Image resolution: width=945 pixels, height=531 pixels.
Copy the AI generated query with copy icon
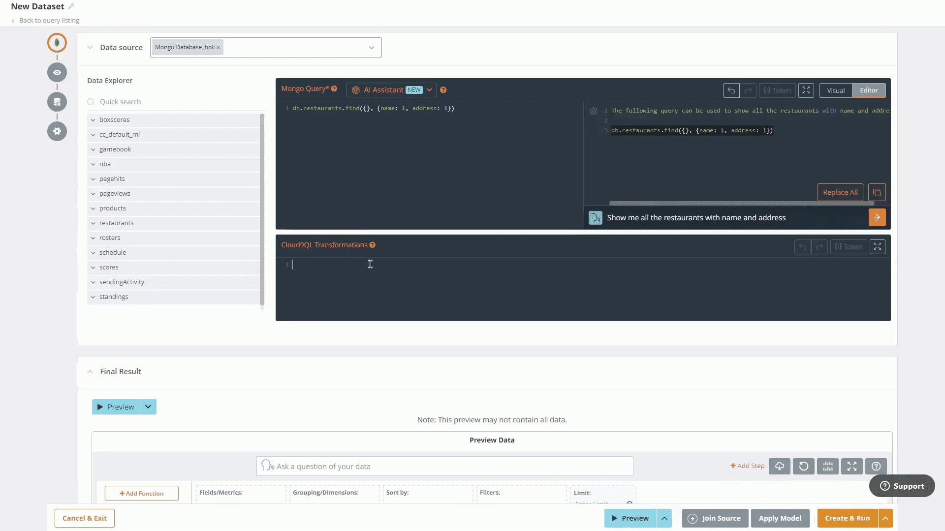pyautogui.click(x=877, y=192)
